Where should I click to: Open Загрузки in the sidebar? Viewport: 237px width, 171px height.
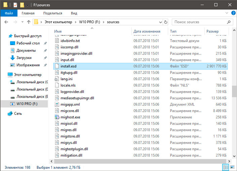(24, 58)
